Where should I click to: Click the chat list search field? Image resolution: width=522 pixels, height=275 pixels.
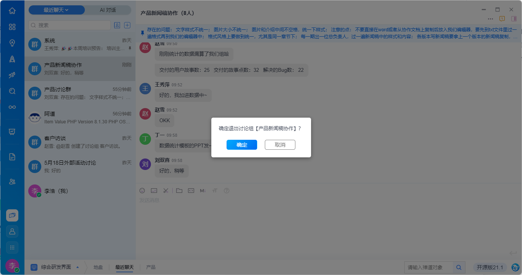point(70,25)
